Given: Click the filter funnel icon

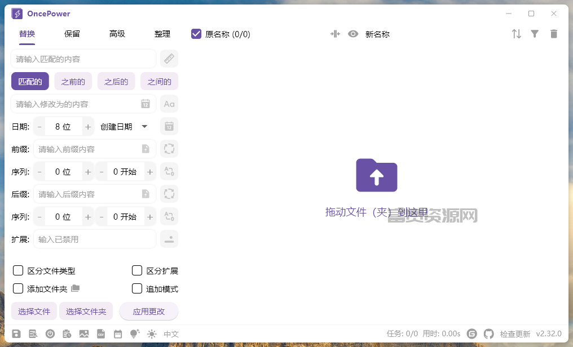Looking at the screenshot, I should 535,34.
